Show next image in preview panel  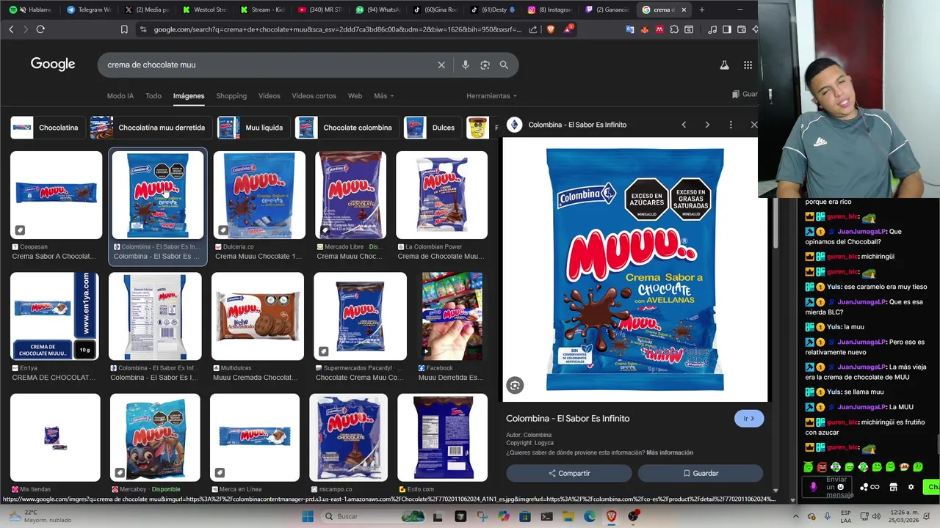tap(707, 125)
